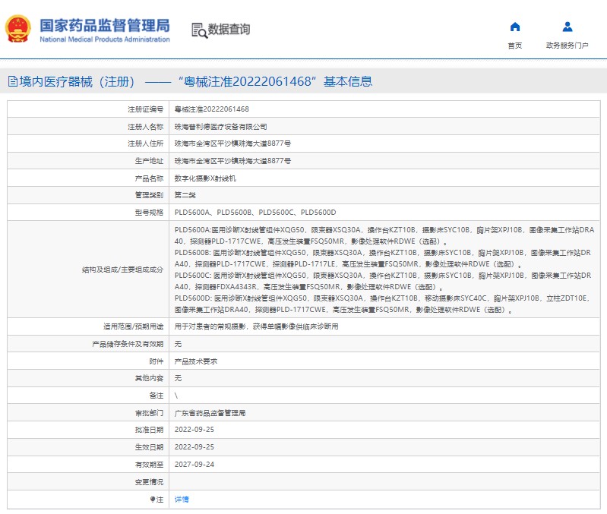Viewport: 607px width, 514px height.
Task: Click approval department 广东省药品监督管理局
Action: click(x=210, y=413)
